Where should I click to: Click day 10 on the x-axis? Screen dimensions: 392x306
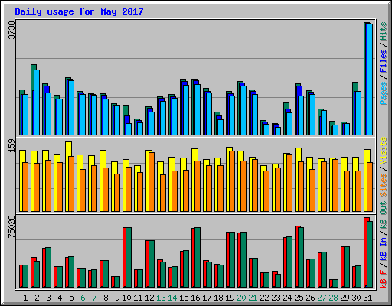(x=126, y=298)
